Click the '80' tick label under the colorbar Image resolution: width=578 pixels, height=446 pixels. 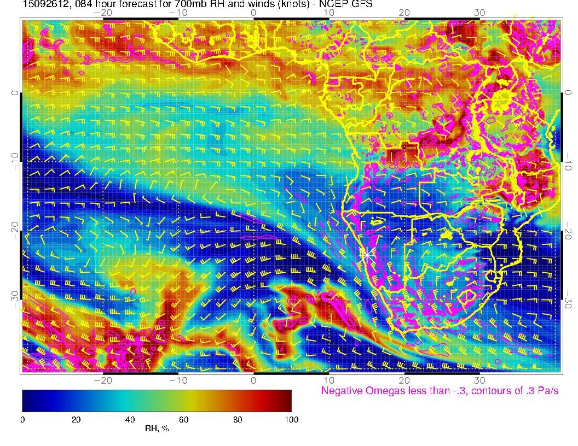[238, 420]
